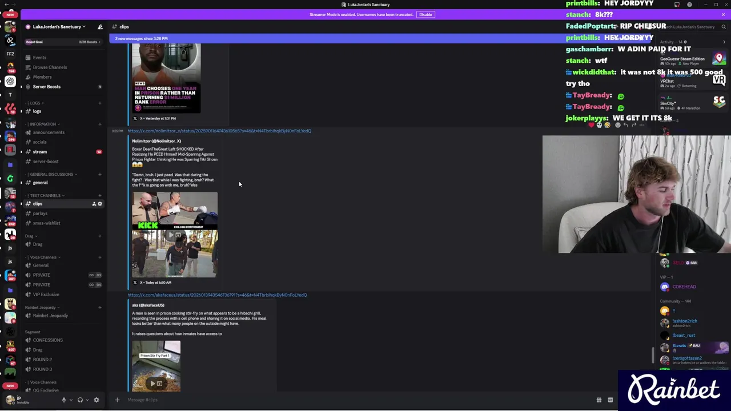
Task: Open COKEHEAD member profile
Action: click(684, 287)
